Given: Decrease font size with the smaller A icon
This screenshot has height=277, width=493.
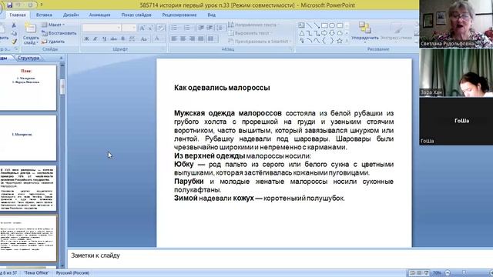Looking at the screenshot, I should pos(151,28).
